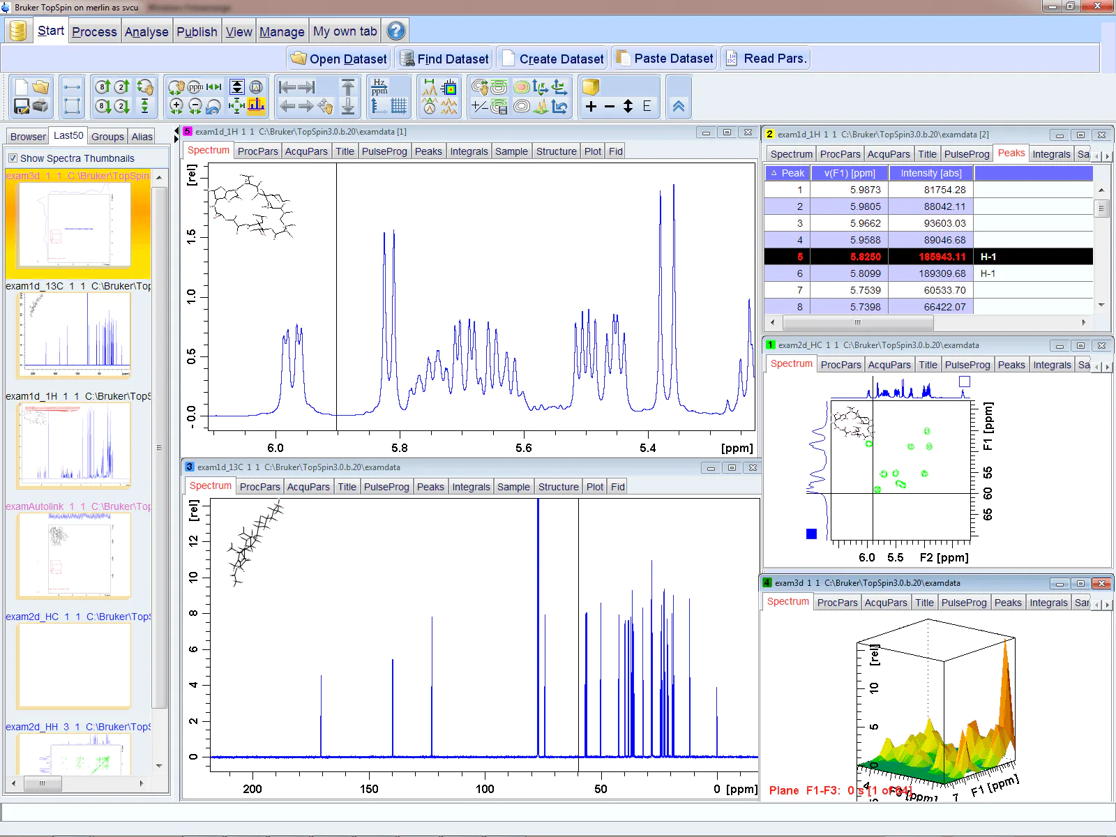Click the save contour levels icon

499,106
